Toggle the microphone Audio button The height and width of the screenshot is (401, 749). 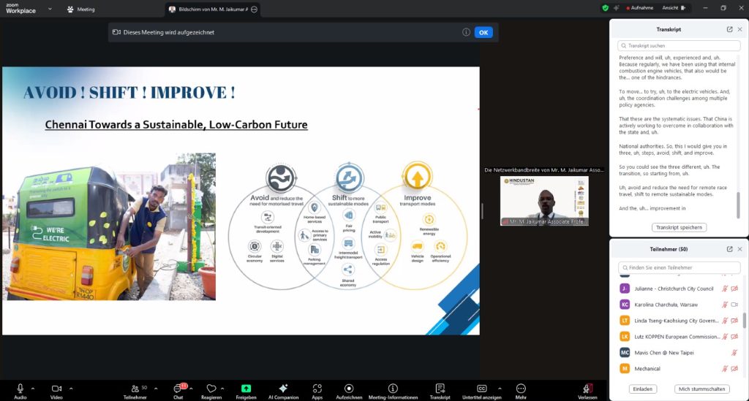click(20, 389)
